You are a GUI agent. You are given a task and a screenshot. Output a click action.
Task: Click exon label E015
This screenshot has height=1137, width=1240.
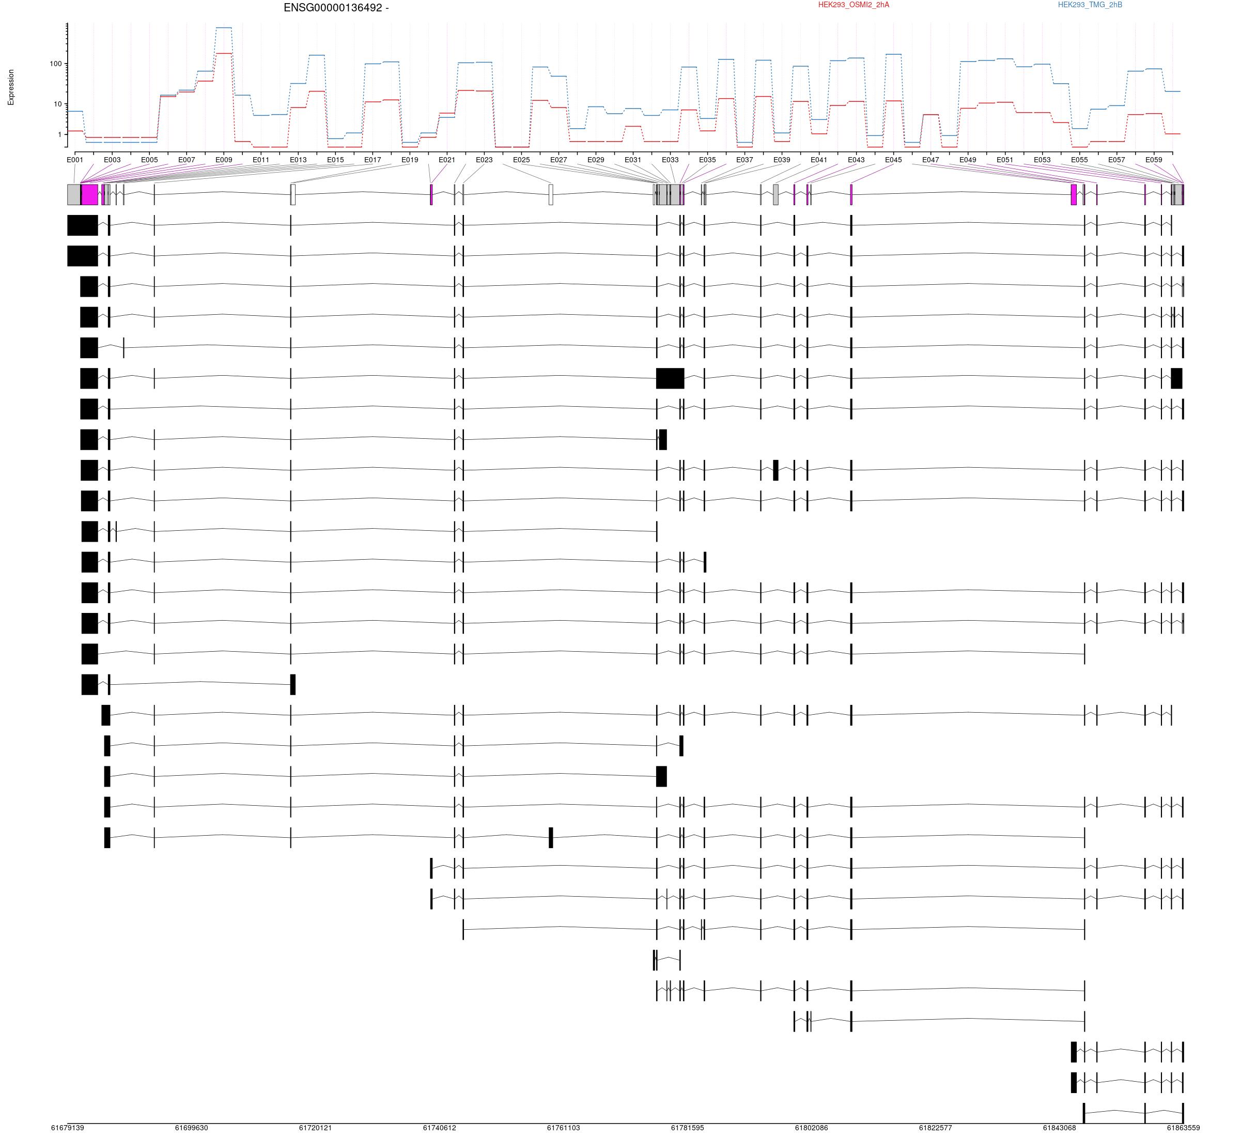coord(335,160)
